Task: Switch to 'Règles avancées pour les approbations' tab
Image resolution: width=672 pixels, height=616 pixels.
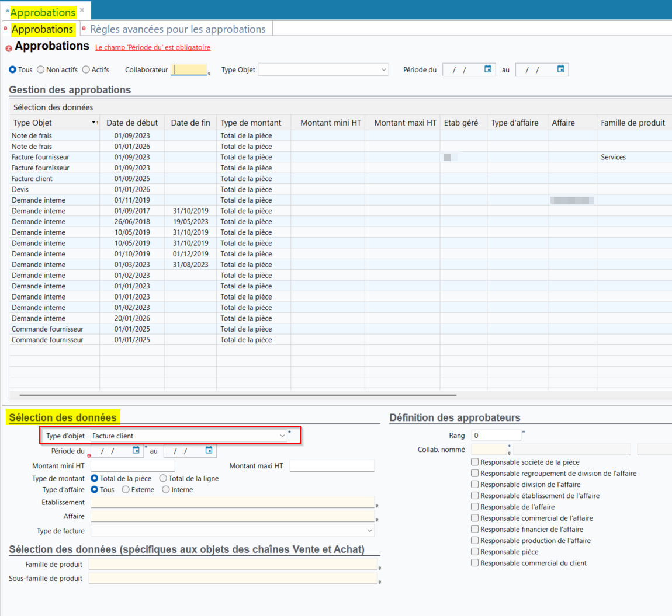Action: click(178, 29)
